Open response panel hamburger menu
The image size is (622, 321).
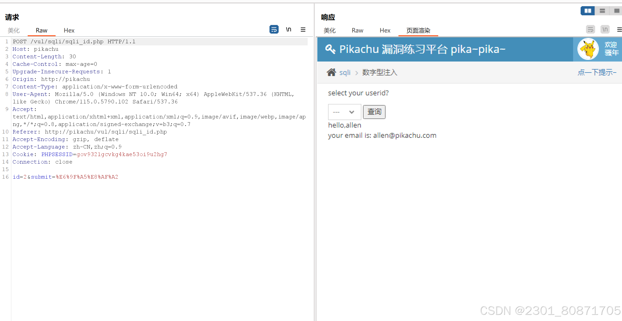point(619,30)
